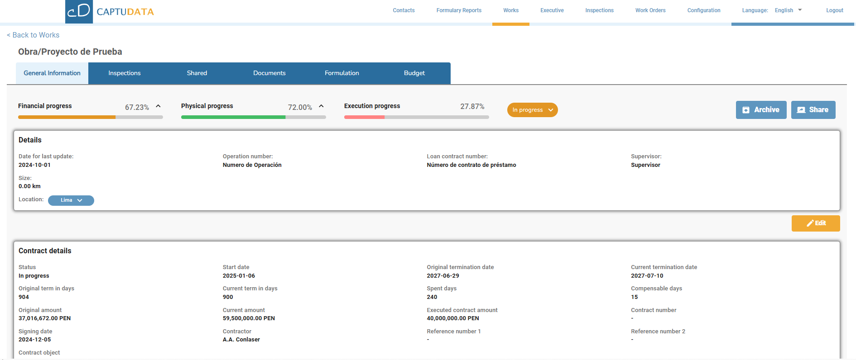The width and height of the screenshot is (856, 360).
Task: Open the Shared tab
Action: (197, 73)
